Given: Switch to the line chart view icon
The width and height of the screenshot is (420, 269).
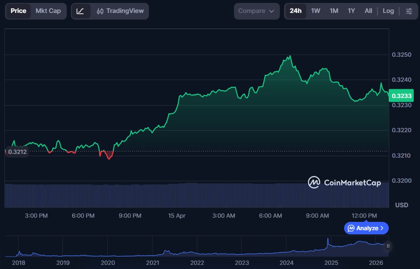Looking at the screenshot, I should [80, 11].
